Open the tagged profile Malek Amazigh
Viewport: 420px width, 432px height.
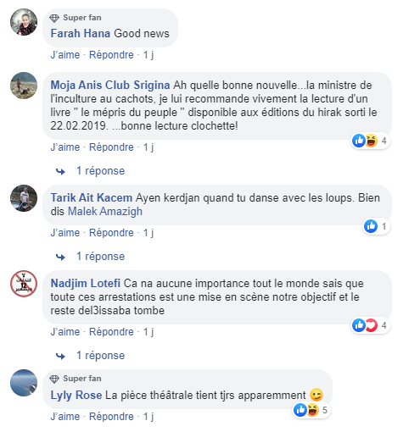pyautogui.click(x=105, y=212)
